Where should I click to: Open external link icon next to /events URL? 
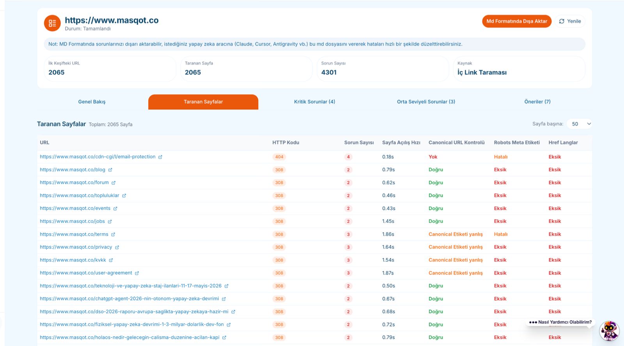click(x=115, y=208)
